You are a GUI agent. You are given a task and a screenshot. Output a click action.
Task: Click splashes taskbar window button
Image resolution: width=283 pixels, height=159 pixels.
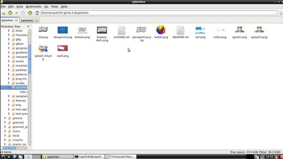pos(57,157)
